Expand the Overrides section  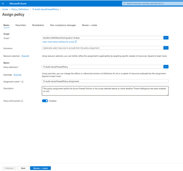(x=17, y=75)
